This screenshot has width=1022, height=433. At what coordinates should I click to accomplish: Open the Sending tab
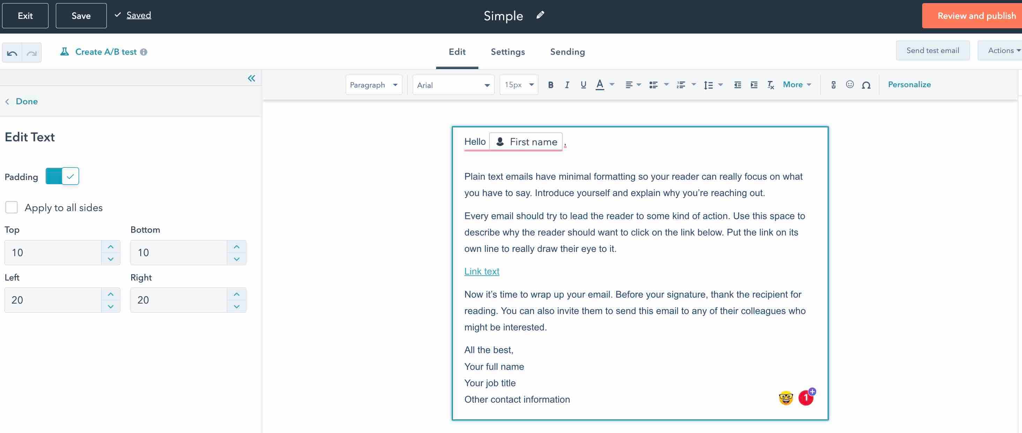click(567, 52)
